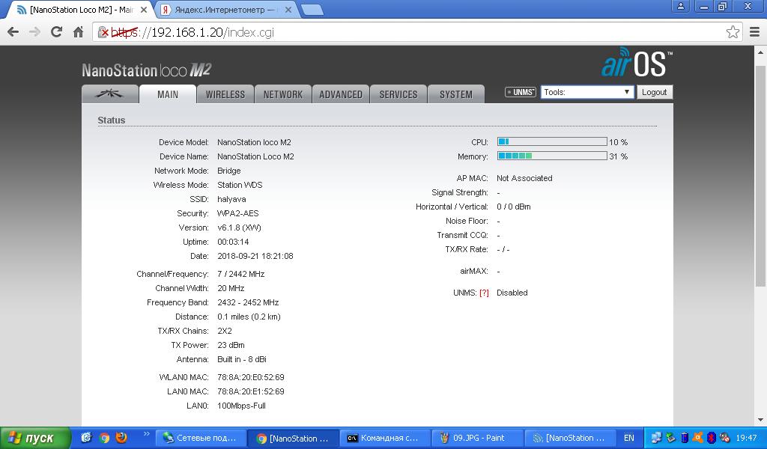Click the Chrome user profile icon
This screenshot has width=767, height=449.
(680, 6)
